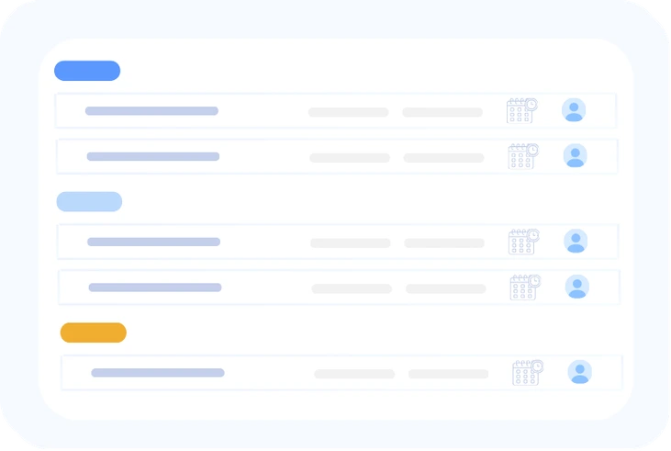Select the user avatar in the third row
Viewport: 671px width, 451px height.
pyautogui.click(x=576, y=242)
